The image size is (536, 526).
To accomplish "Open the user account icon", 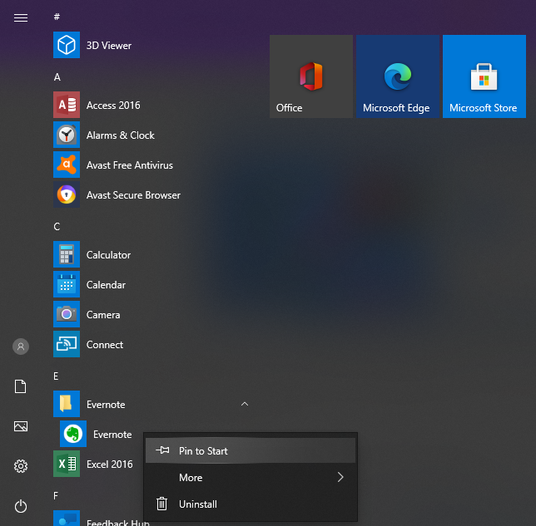I will [x=21, y=347].
